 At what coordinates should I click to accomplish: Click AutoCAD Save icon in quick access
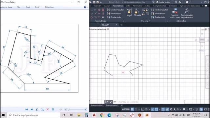tap(94, 2)
